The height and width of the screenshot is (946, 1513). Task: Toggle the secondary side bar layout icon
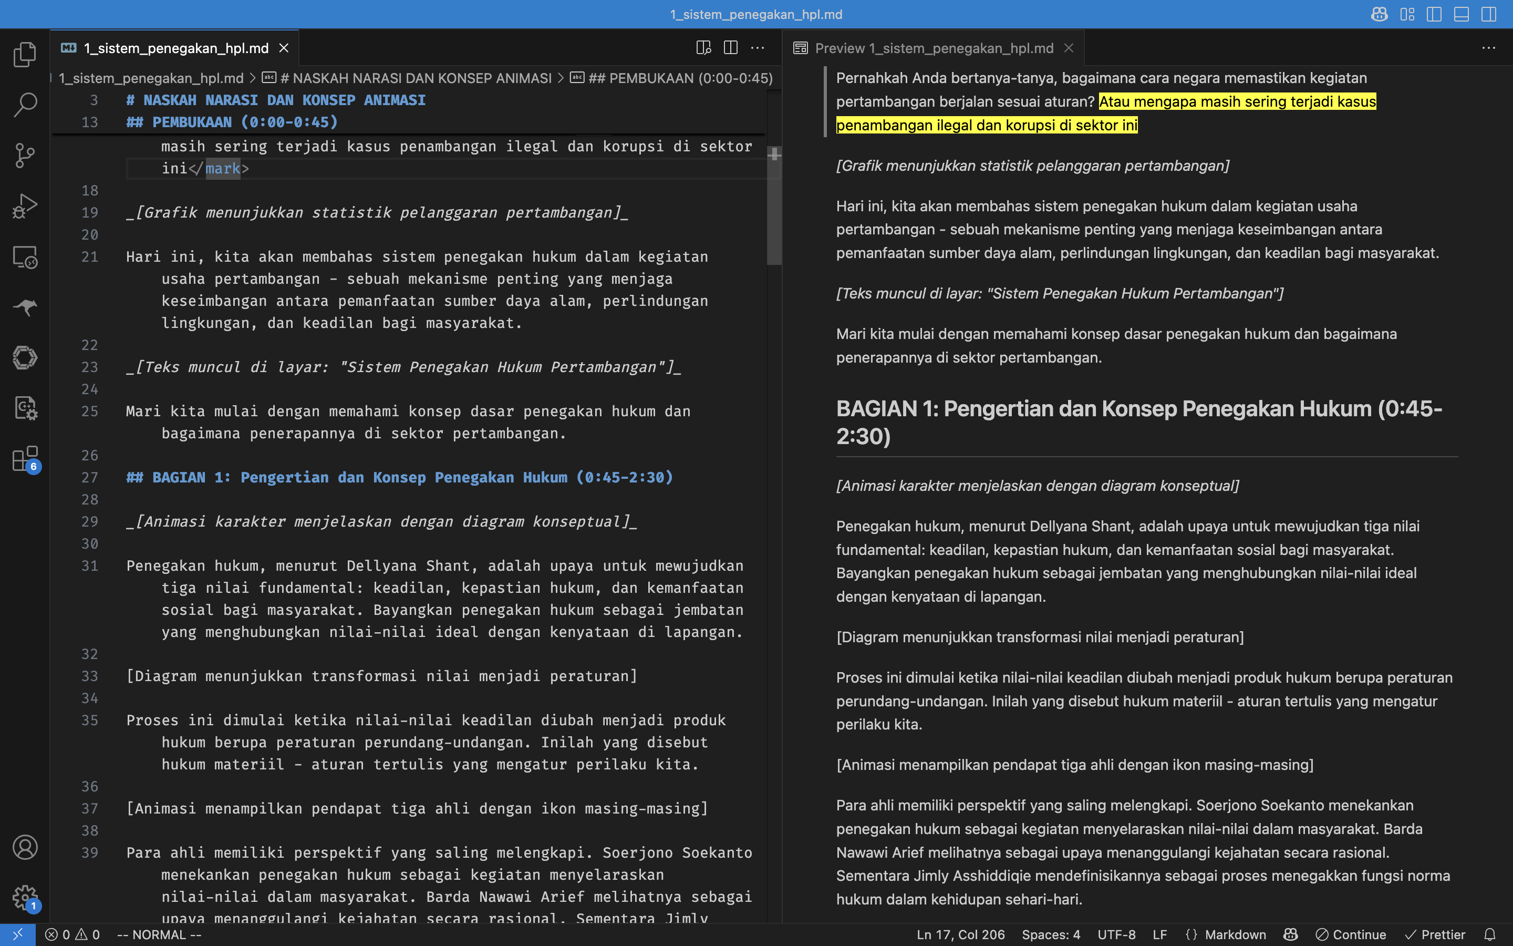click(1489, 14)
